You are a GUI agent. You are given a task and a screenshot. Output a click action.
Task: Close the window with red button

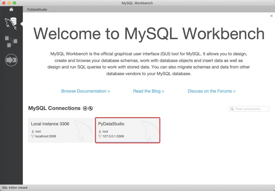(4, 3)
